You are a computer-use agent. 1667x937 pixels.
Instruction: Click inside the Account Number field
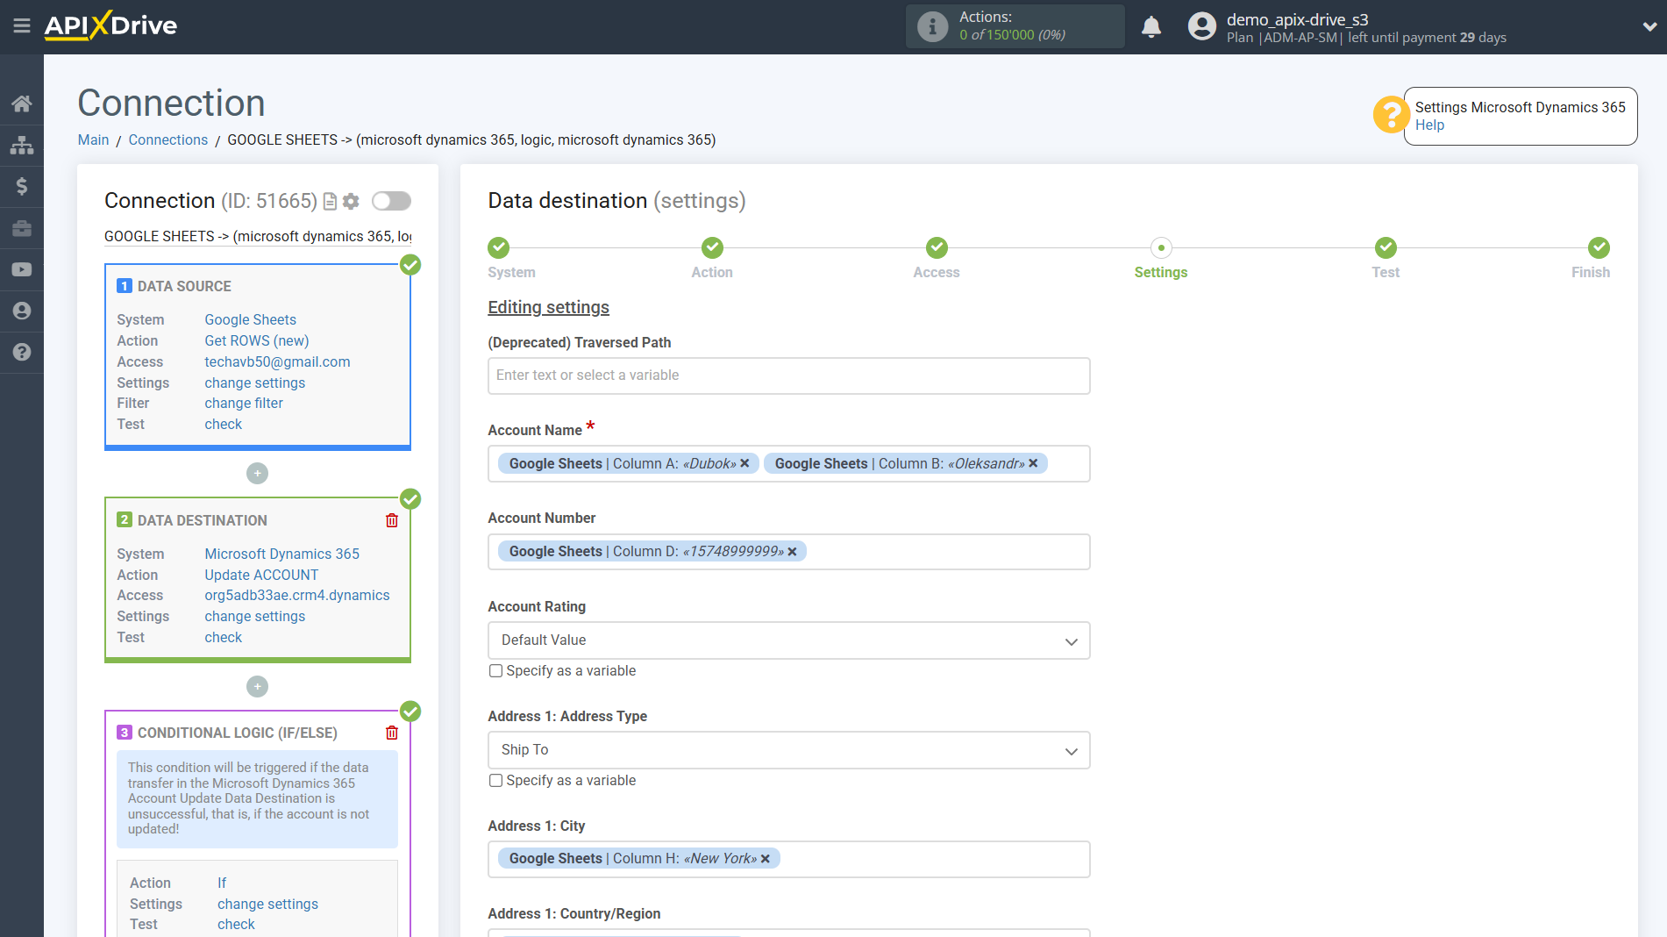[x=788, y=552]
